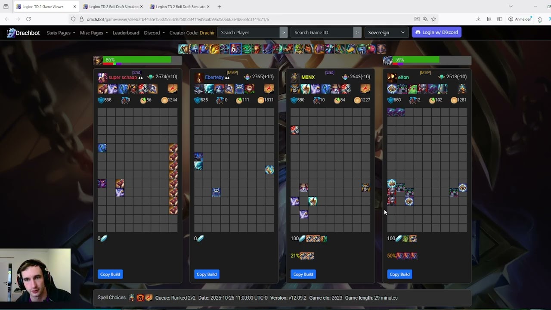Select the highlighted wave 6 icon
The width and height of the screenshot is (551, 310).
(235, 49)
